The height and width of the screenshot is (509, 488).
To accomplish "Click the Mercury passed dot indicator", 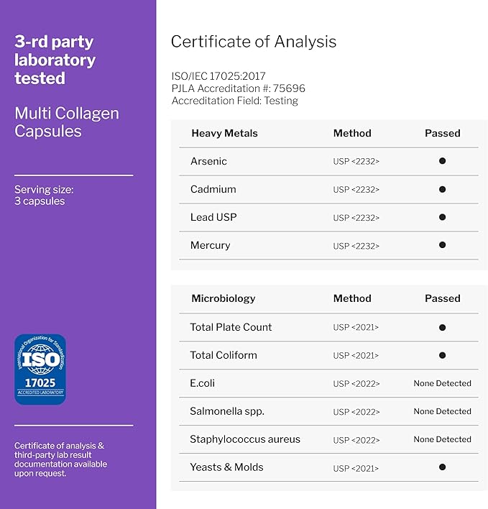I will 442,245.
